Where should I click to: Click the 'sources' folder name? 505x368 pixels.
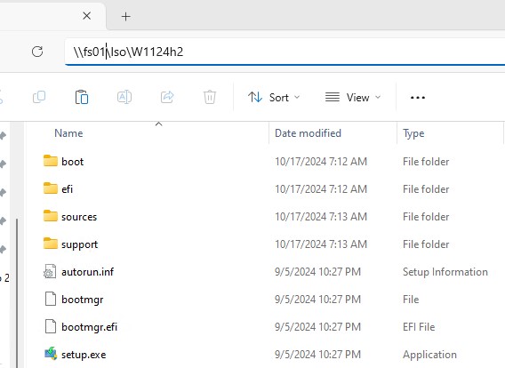click(79, 217)
